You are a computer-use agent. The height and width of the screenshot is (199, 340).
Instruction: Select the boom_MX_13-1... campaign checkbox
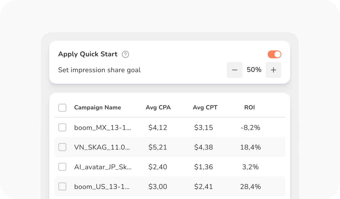[62, 127]
